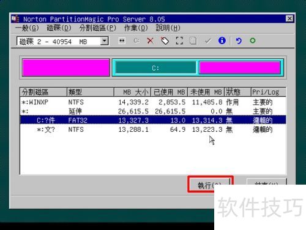Select the right magenta logical partition block
Image resolution: width=306 pixels, height=230 pixels.
[240, 67]
